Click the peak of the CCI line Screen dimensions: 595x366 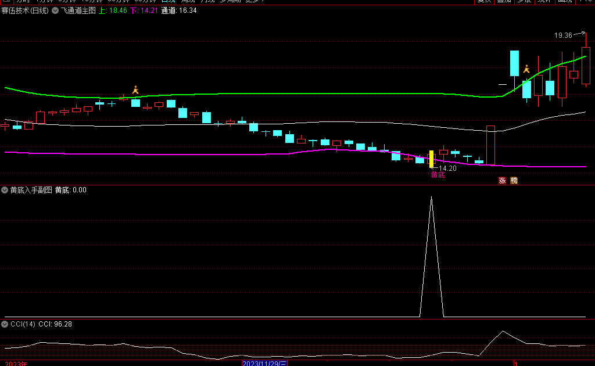click(503, 332)
